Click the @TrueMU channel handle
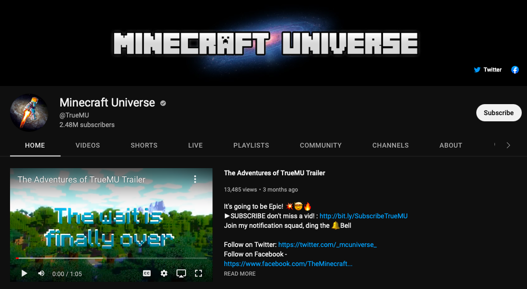This screenshot has height=289, width=527. point(74,115)
